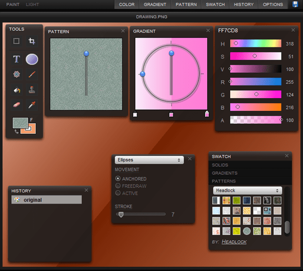This screenshot has height=271, width=303.
Task: Expand the Gradients section in Swatch
Action: (x=225, y=173)
